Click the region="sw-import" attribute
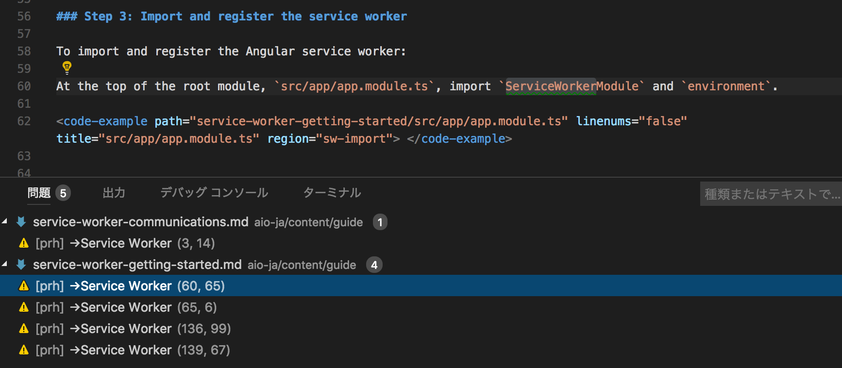The width and height of the screenshot is (842, 368). (x=330, y=138)
